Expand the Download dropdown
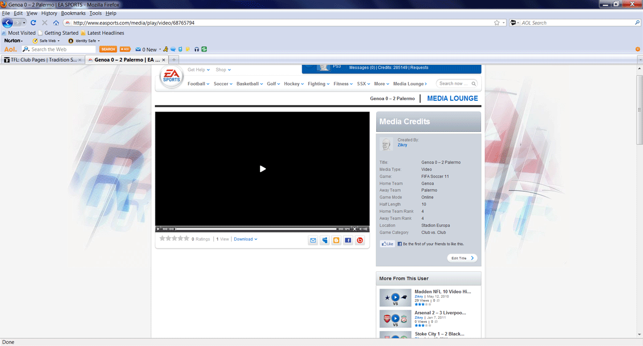Screen dimensions: 643x346 pos(245,239)
